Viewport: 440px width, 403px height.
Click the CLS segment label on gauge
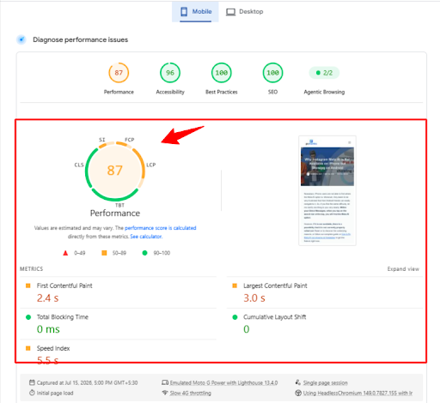[x=79, y=165]
